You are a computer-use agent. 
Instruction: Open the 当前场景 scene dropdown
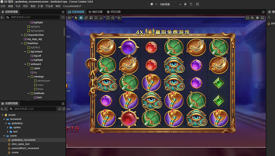click(x=170, y=4)
